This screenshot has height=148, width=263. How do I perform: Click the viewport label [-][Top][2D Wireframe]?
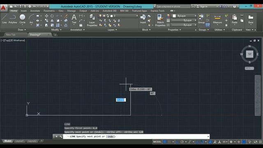tap(13, 40)
